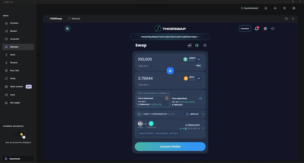Click the USDT token icon
The width and height of the screenshot is (304, 163).
pos(185,59)
